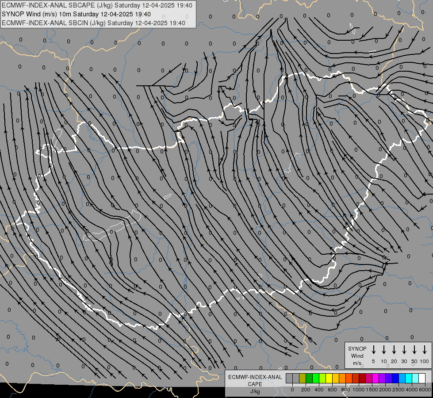
Task: Click the ECMWF-INDEX-ANAL SBCIN title line
Action: click(x=93, y=23)
